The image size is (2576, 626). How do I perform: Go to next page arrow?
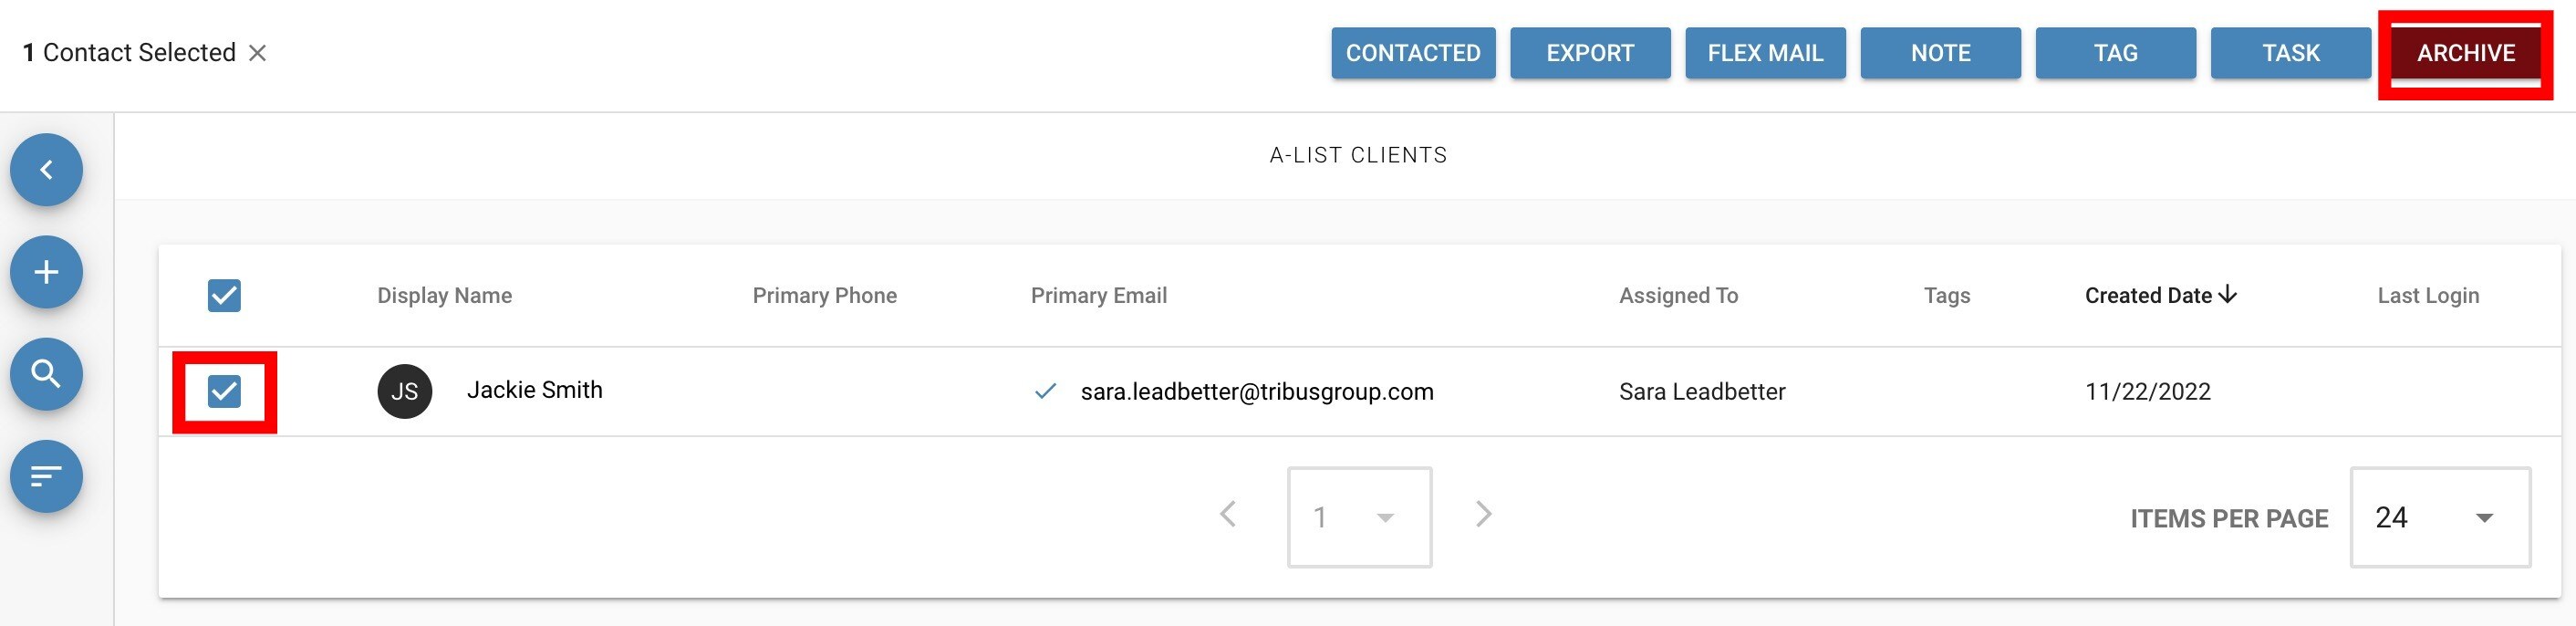click(x=1484, y=514)
